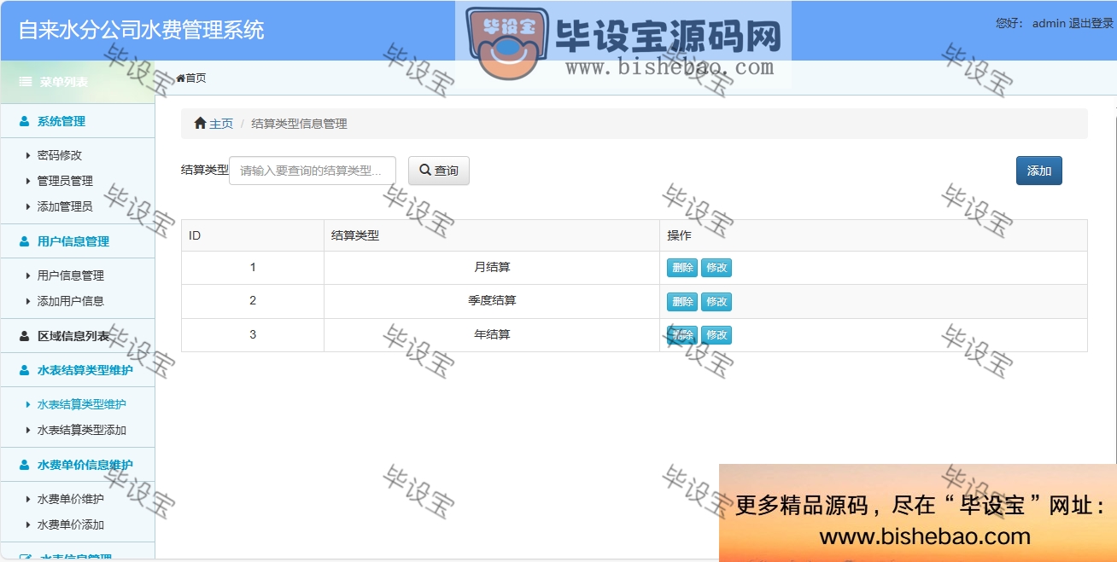Click the 结算类型信息管理 breadcrumb text
This screenshot has height=562, width=1117.
click(299, 124)
